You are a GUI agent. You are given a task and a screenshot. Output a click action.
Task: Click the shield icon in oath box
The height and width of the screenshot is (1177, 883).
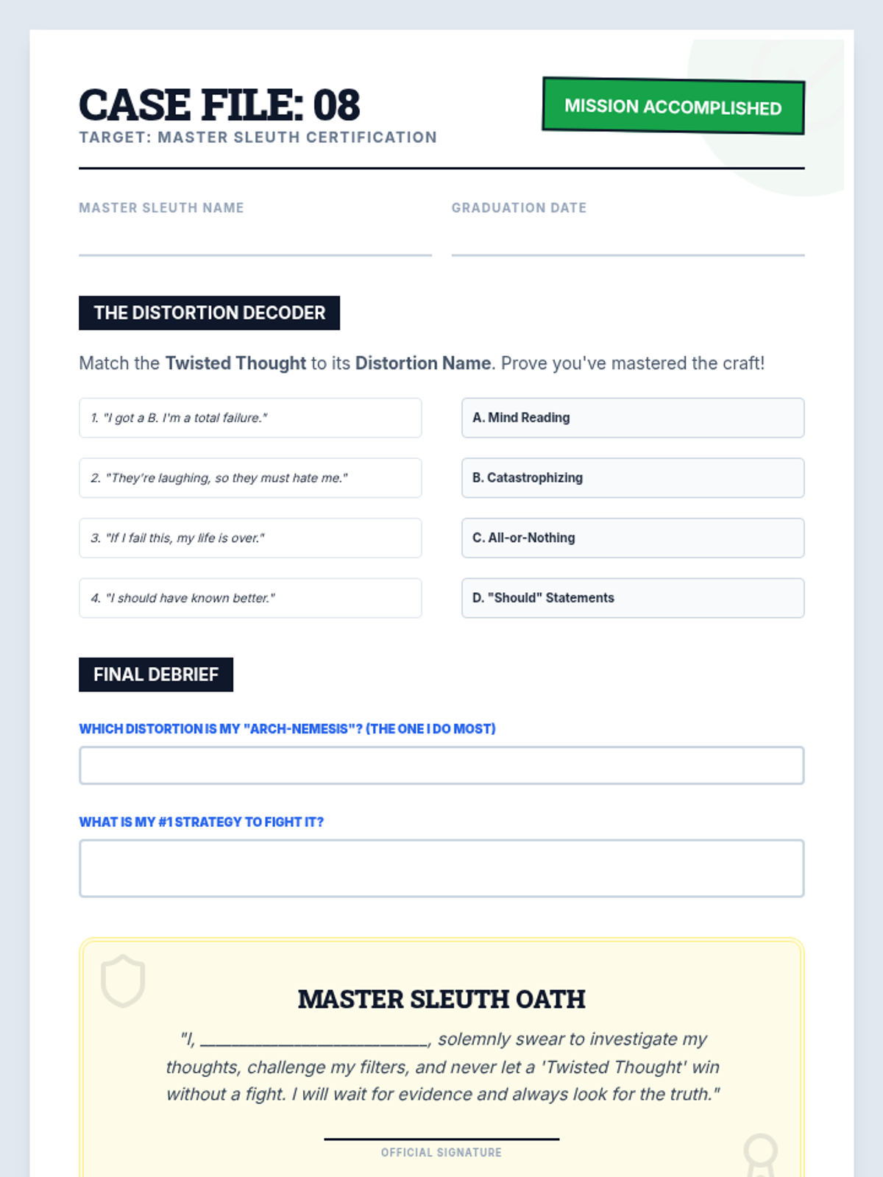tap(123, 981)
